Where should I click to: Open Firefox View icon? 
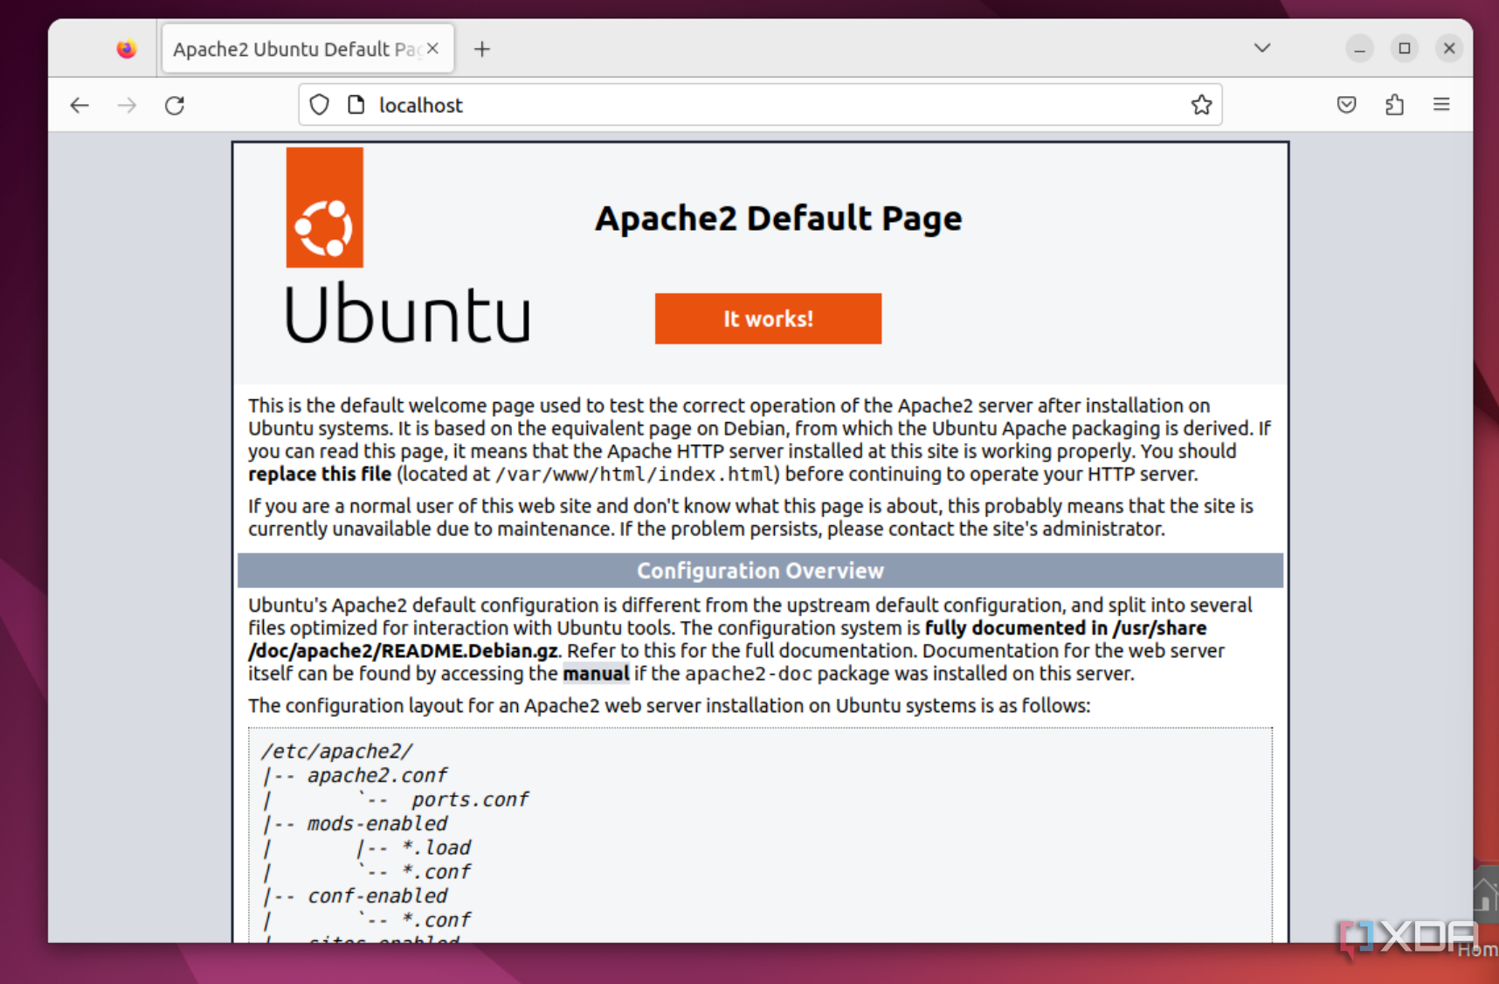[x=127, y=49]
